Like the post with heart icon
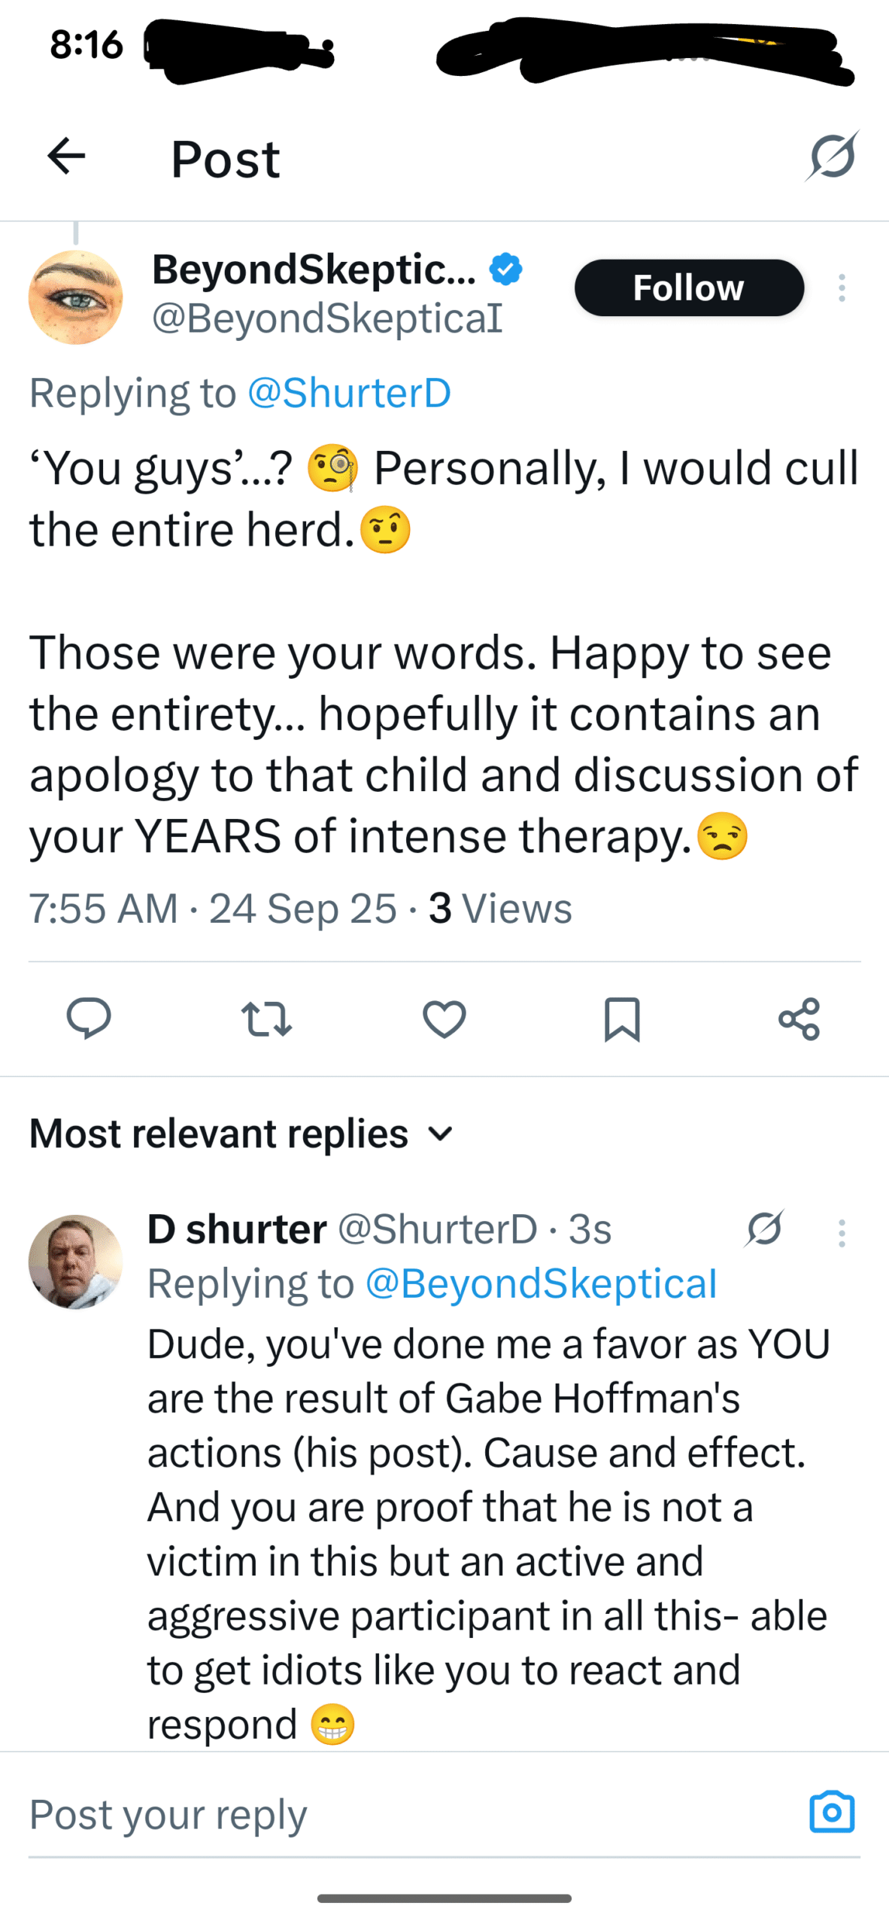The width and height of the screenshot is (889, 1927). pos(444,1018)
